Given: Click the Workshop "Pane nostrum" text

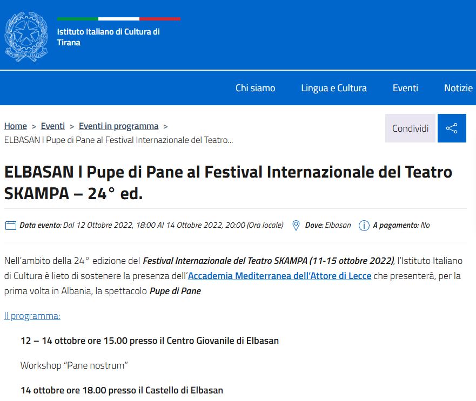Looking at the screenshot, I should click(74, 365).
